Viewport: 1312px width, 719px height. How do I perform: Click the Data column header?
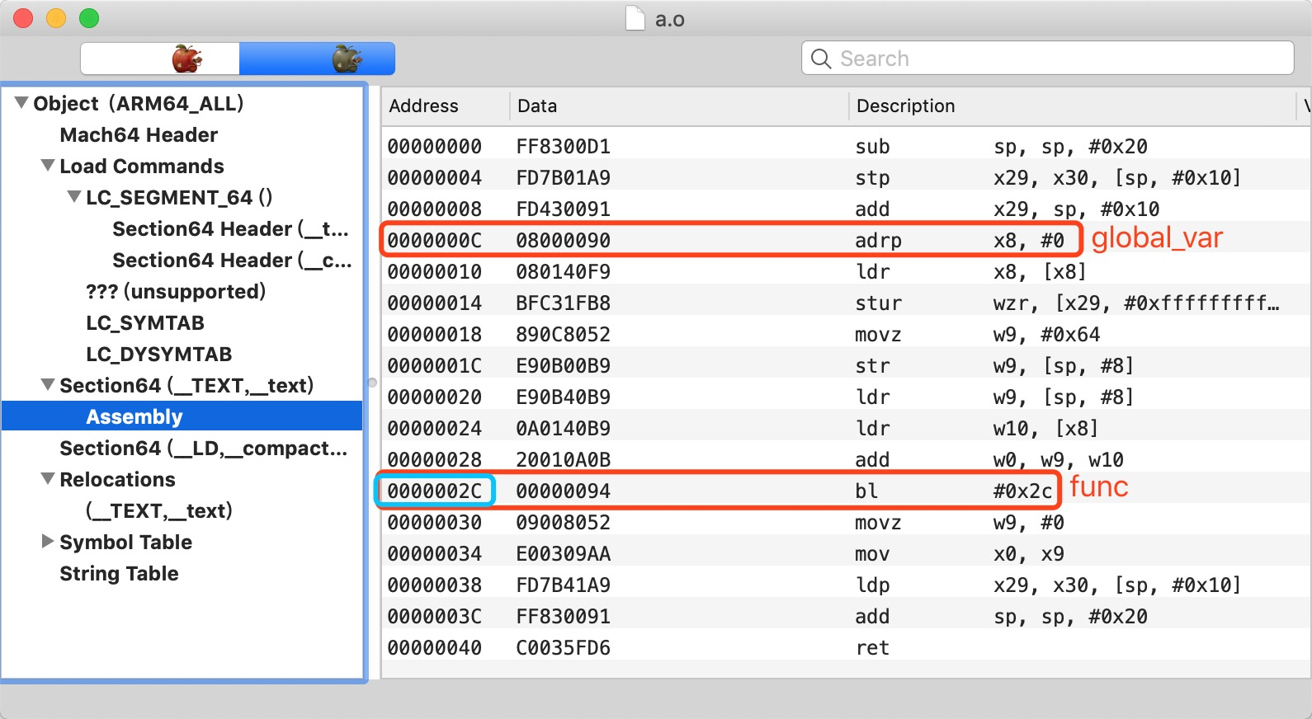click(679, 106)
